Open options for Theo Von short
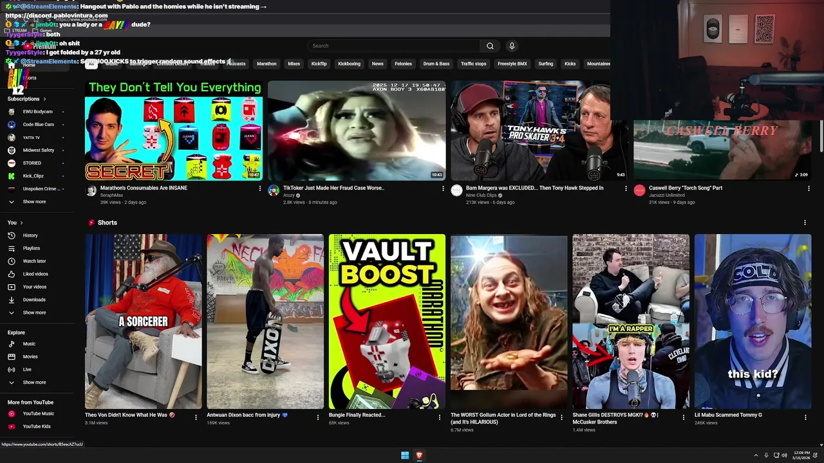 click(196, 417)
